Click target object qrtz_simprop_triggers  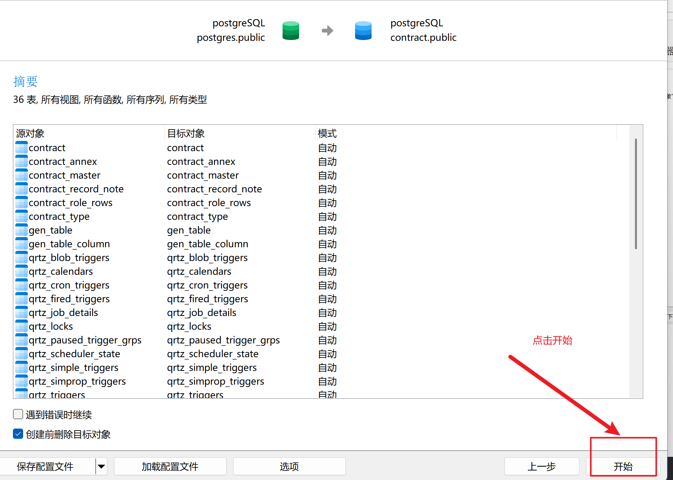[x=216, y=381]
